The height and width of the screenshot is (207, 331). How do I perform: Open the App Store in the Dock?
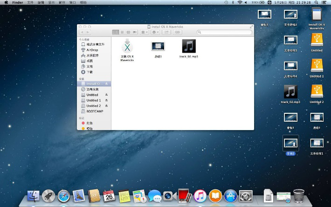coord(230,196)
